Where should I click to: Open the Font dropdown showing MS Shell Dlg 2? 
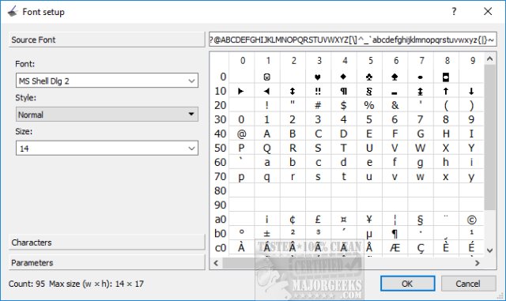(107, 81)
